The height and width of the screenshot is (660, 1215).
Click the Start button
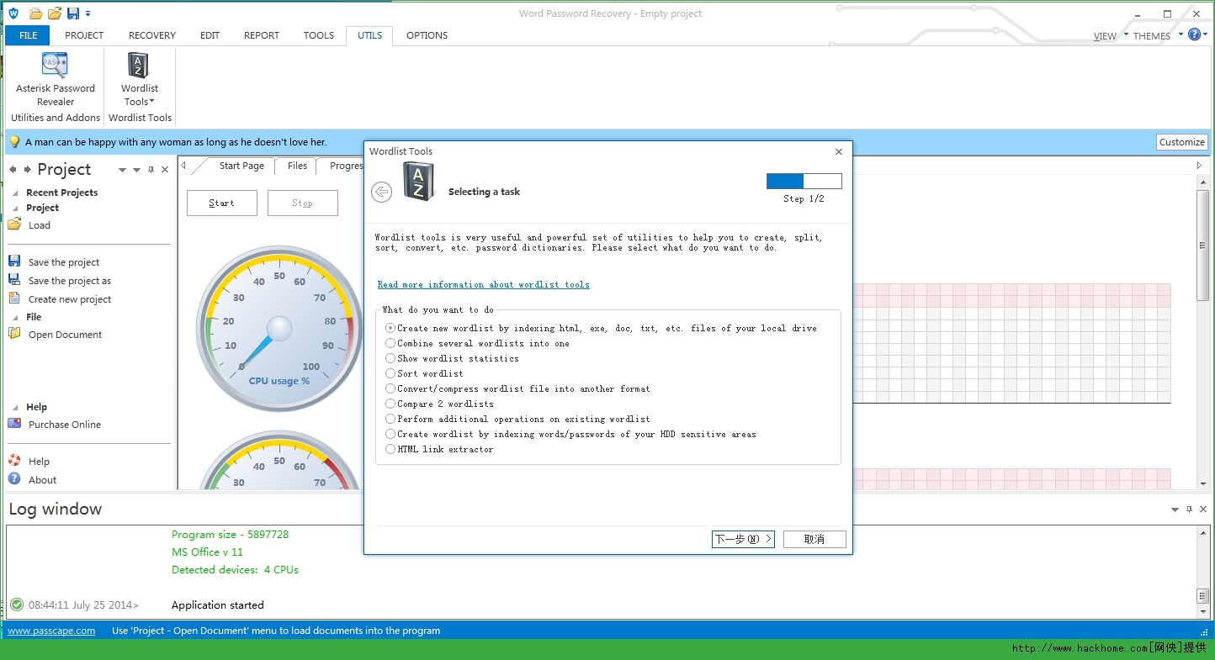(222, 203)
